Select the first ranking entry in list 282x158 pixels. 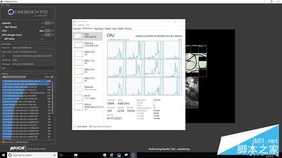click(26, 81)
